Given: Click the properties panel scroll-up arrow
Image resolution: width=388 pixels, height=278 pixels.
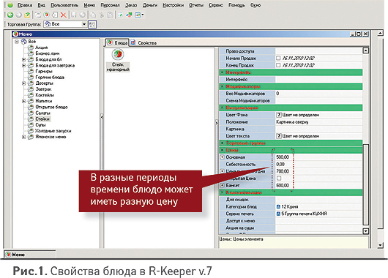Looking at the screenshot, I should coord(366,50).
